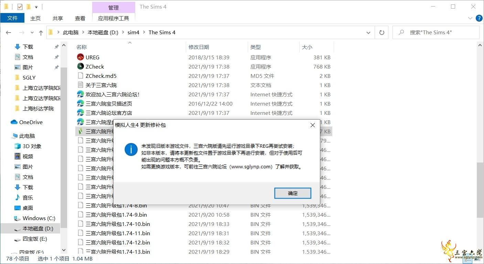Open 音乐 folder in sidebar
Image resolution: width=484 pixels, height=264 pixels.
click(28, 197)
